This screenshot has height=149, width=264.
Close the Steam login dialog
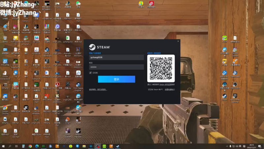click(x=178, y=41)
